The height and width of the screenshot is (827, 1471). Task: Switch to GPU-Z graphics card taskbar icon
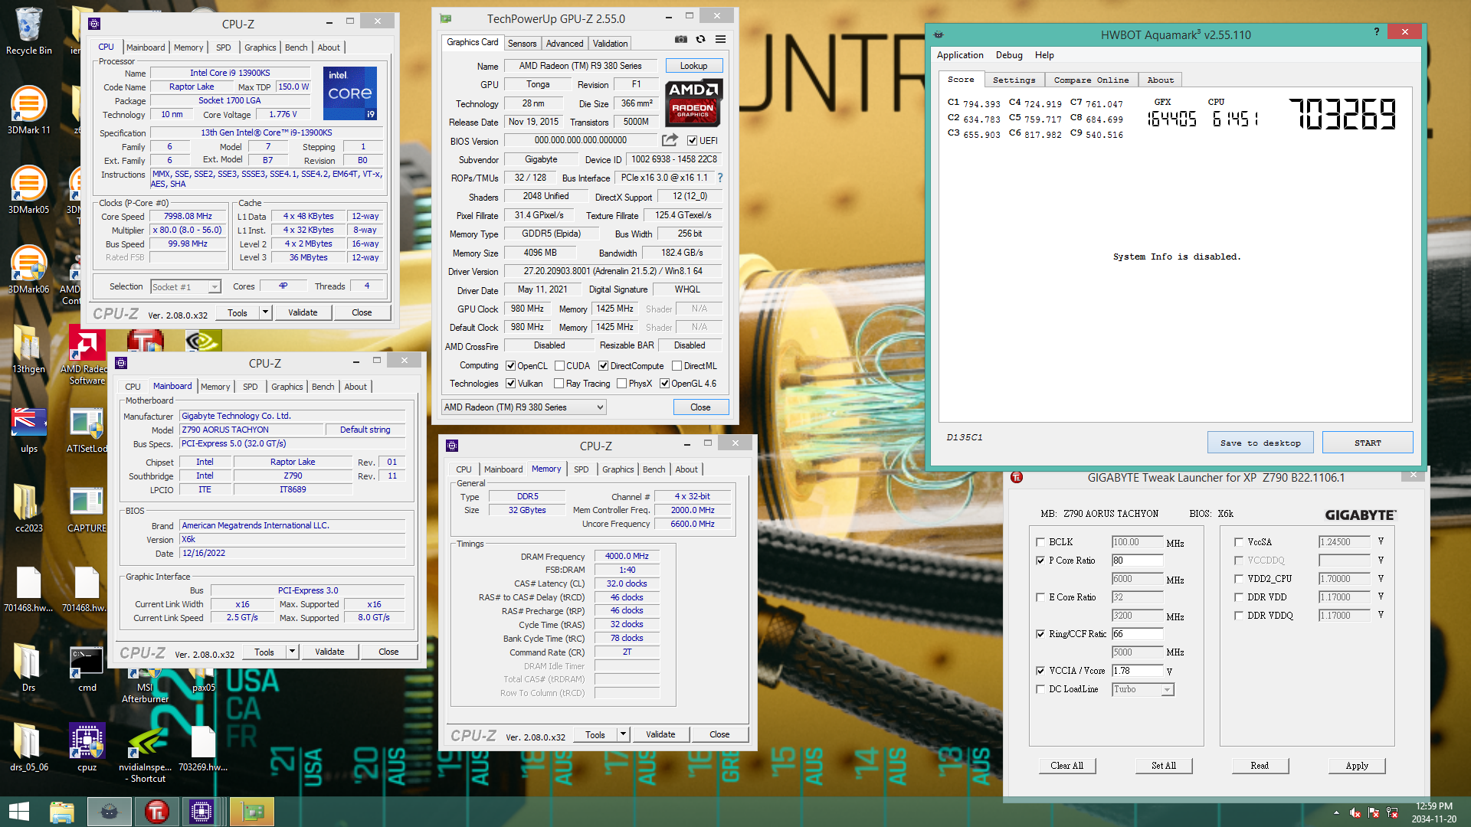click(252, 812)
